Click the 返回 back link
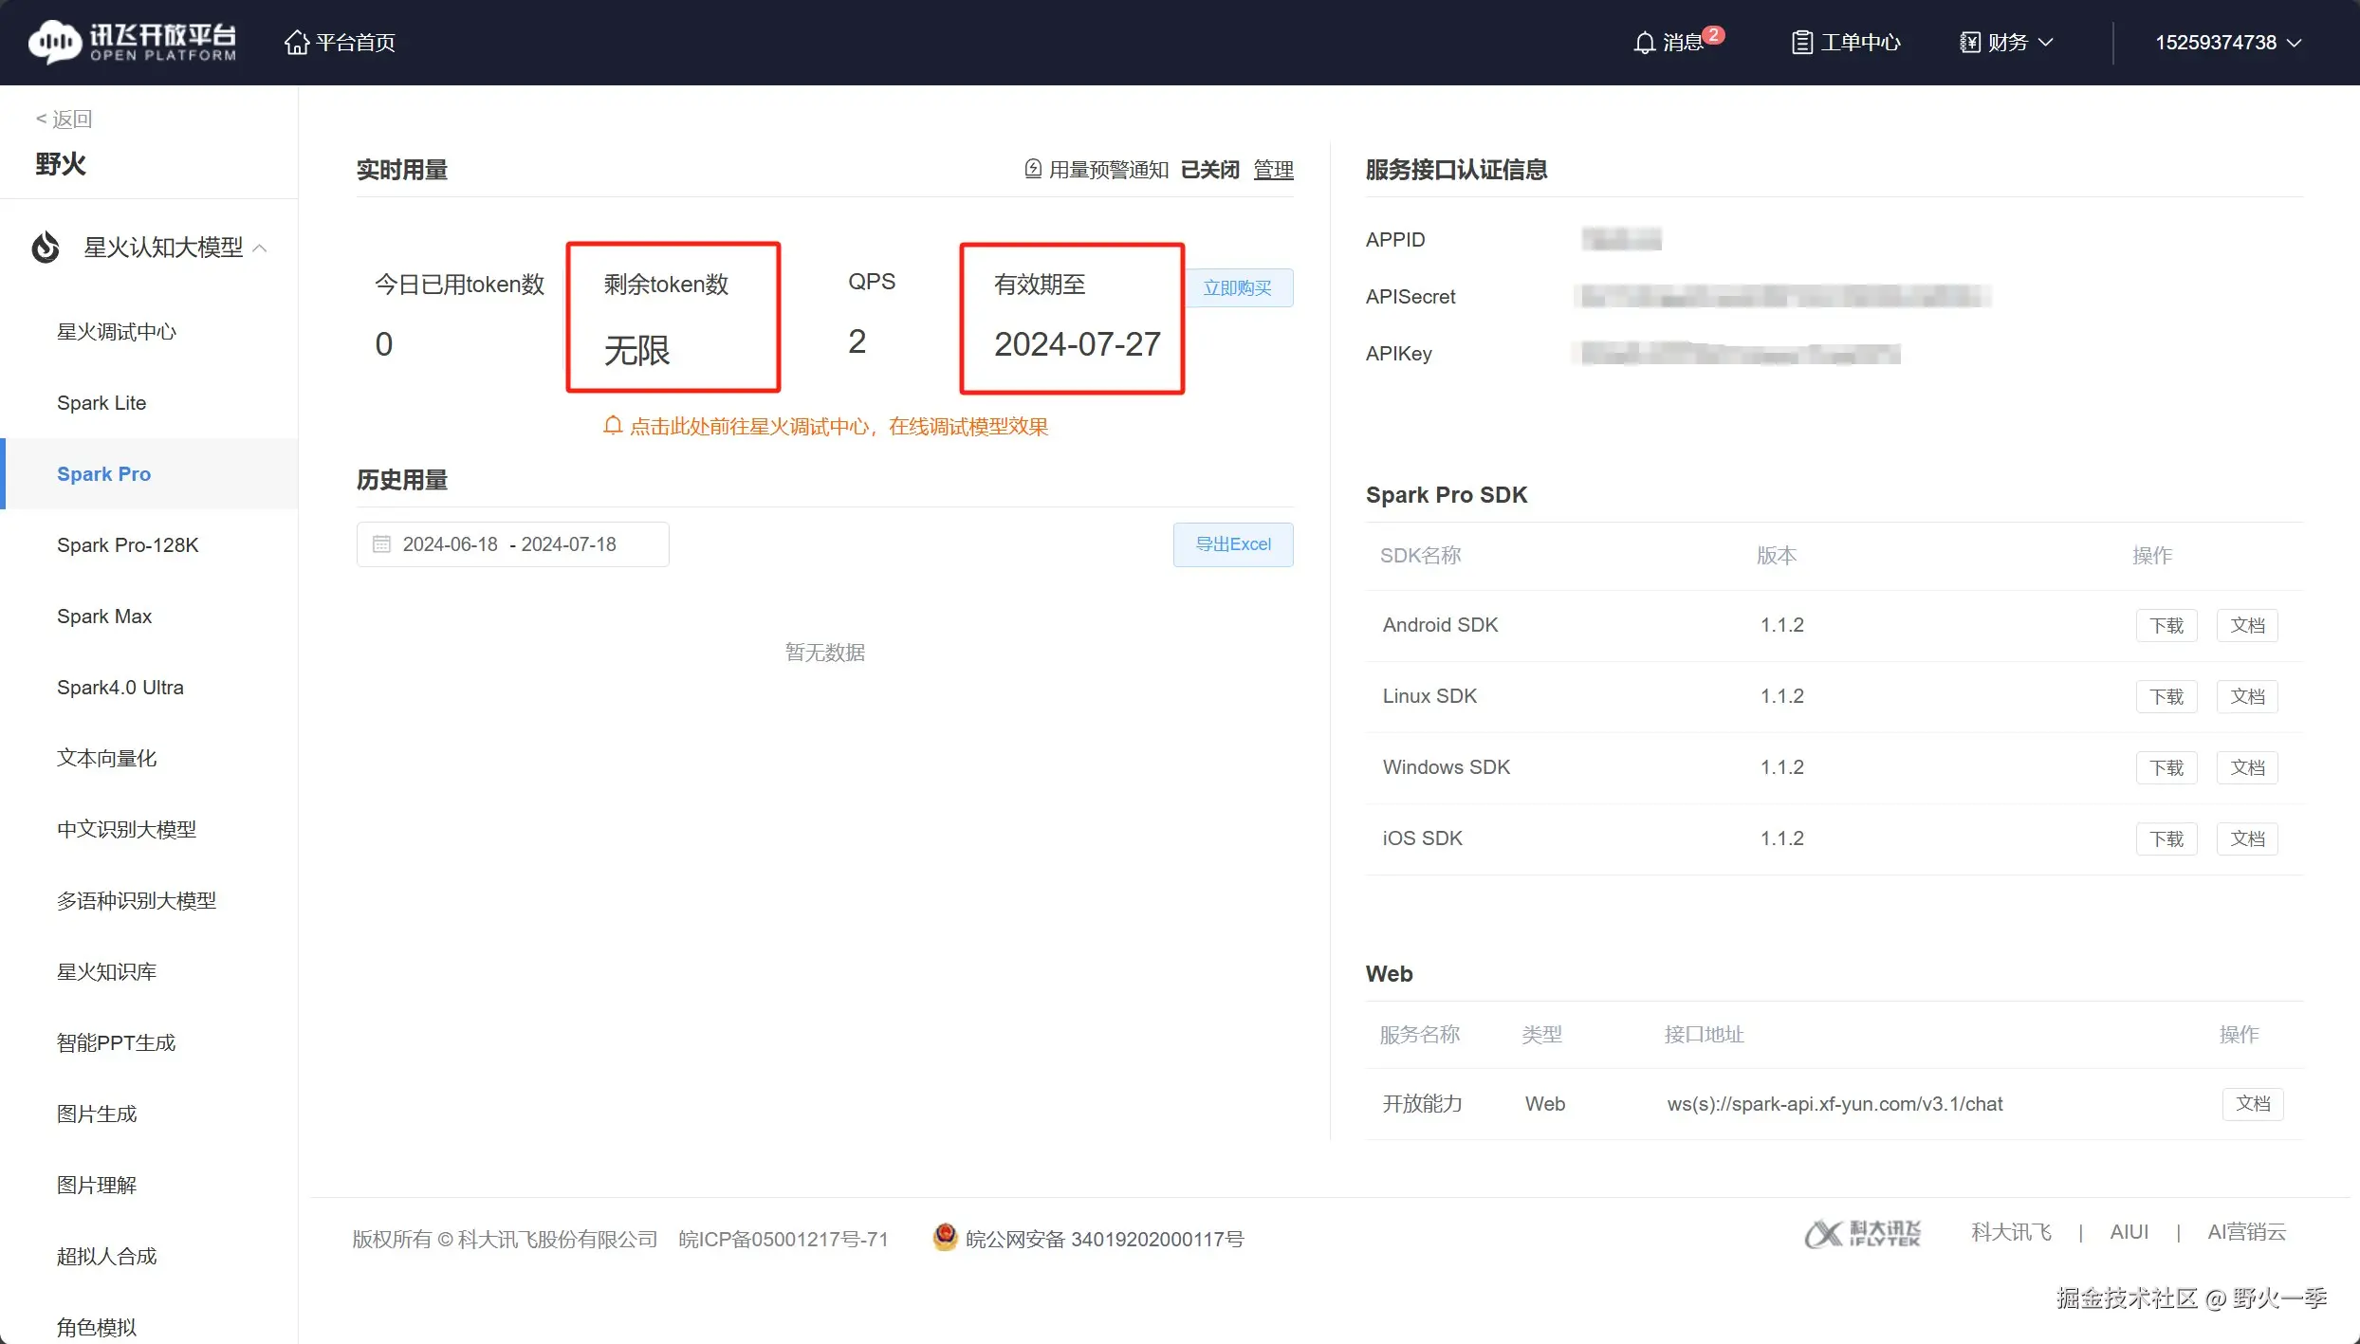This screenshot has height=1344, width=2360. (x=64, y=119)
